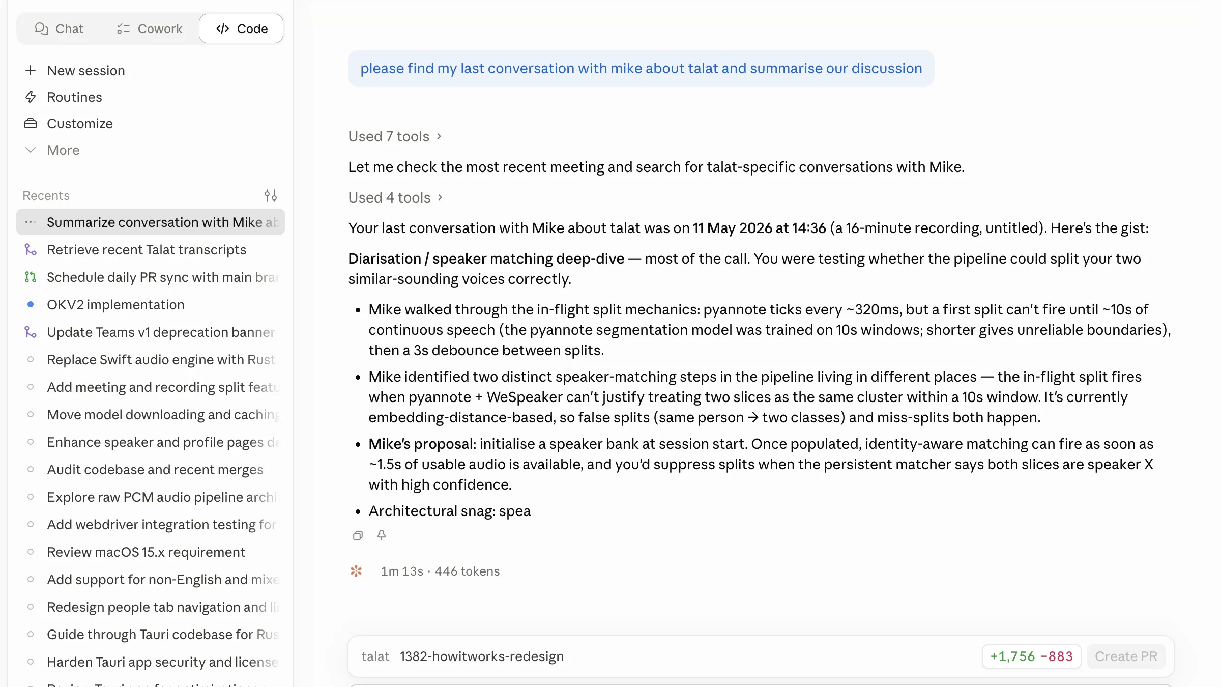Click the 1382-howitworks-redesign branch name
This screenshot has height=687, width=1221.
pos(481,656)
